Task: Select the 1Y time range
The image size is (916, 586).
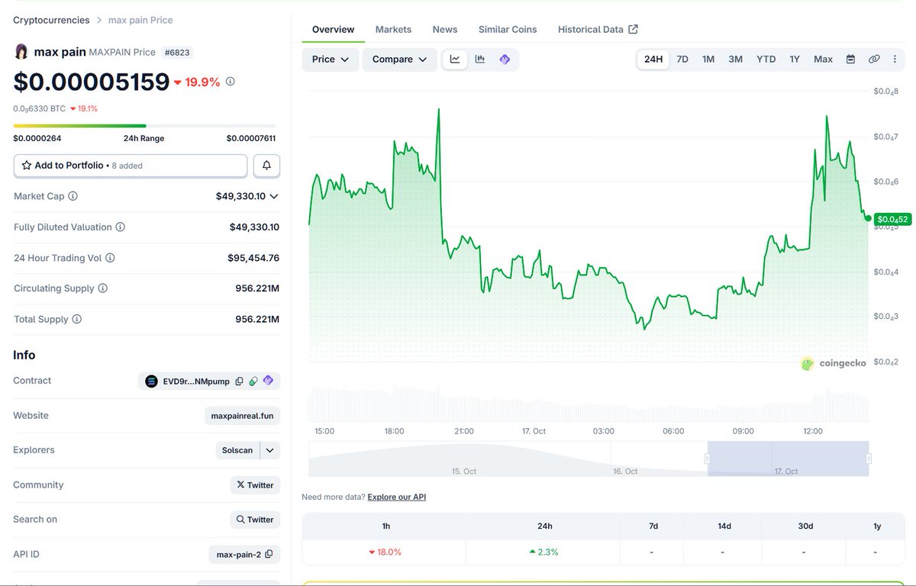Action: point(795,60)
